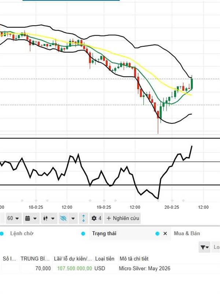This screenshot has height=294, width=220.
Task: Expand the chart type dropdown arrow
Action: pos(53,218)
